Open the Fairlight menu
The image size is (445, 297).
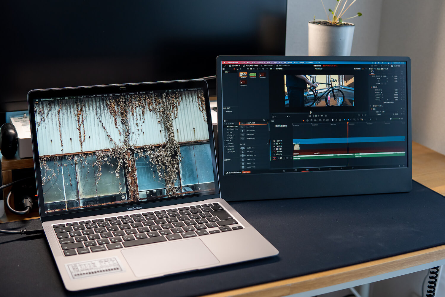[x=302, y=63]
